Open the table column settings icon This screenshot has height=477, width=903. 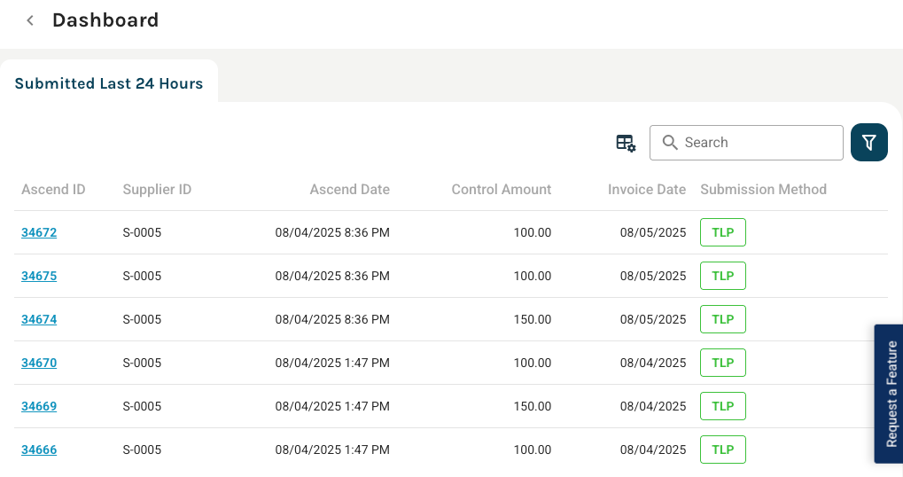(x=626, y=143)
